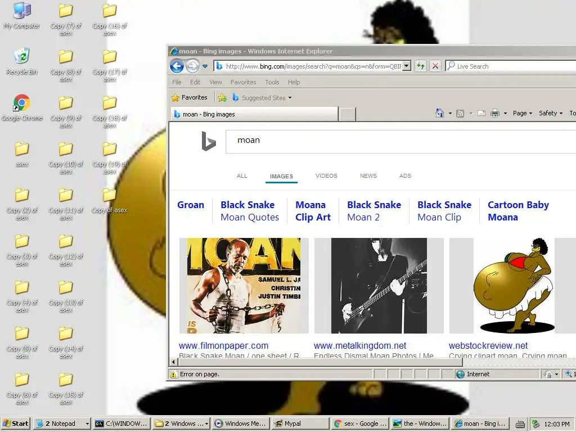Viewport: 576px width, 432px height.
Task: Click the Add to Favorites Bar icon
Action: [222, 98]
